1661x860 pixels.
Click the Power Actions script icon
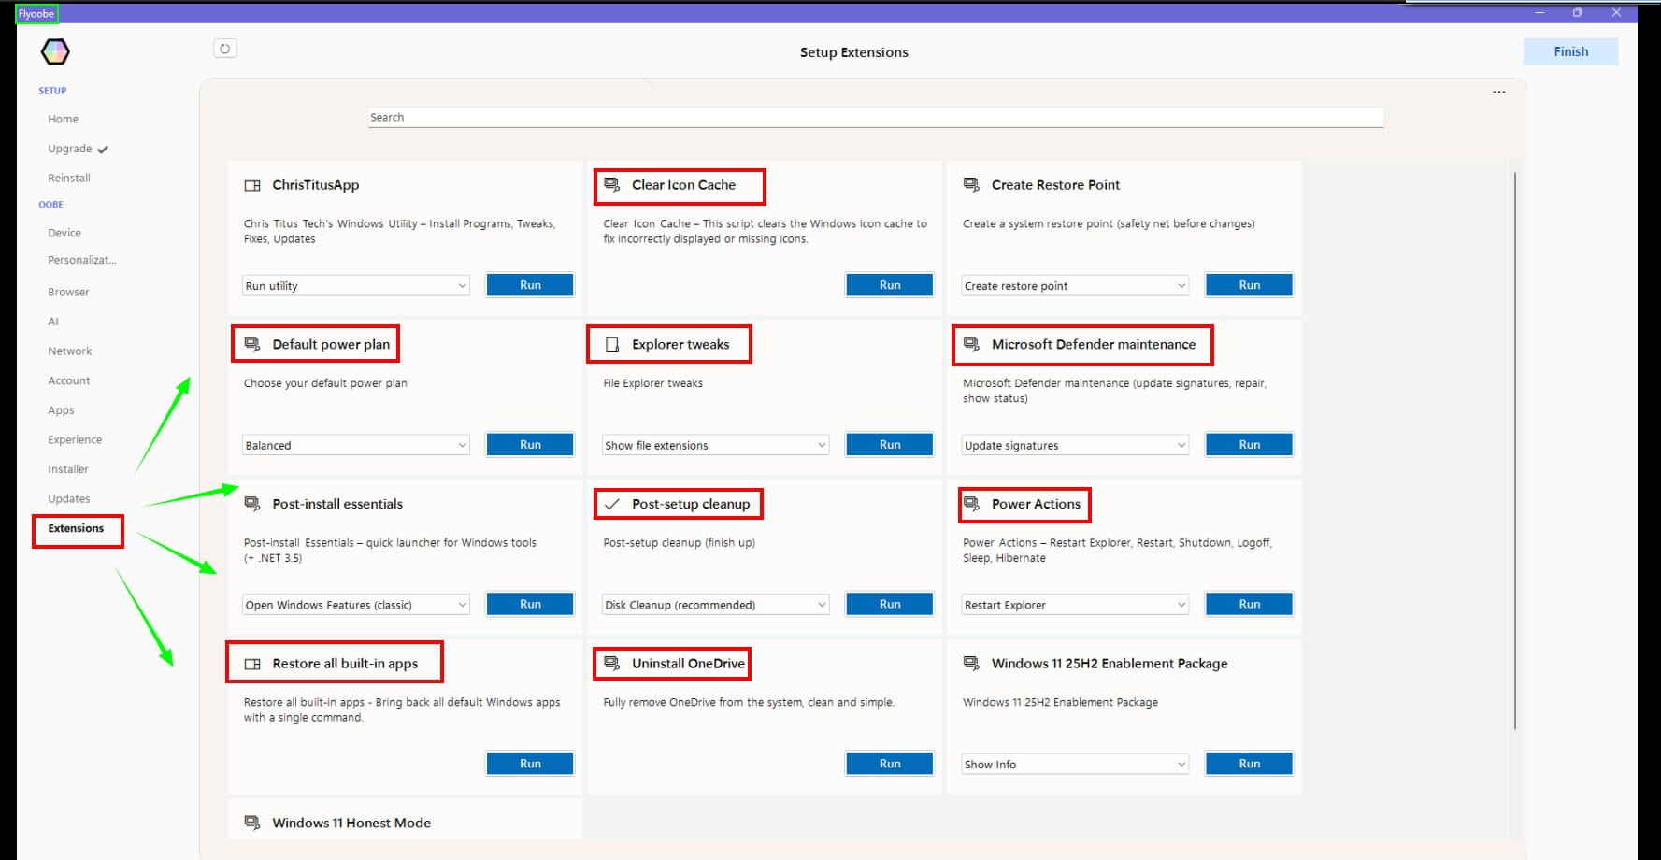971,504
